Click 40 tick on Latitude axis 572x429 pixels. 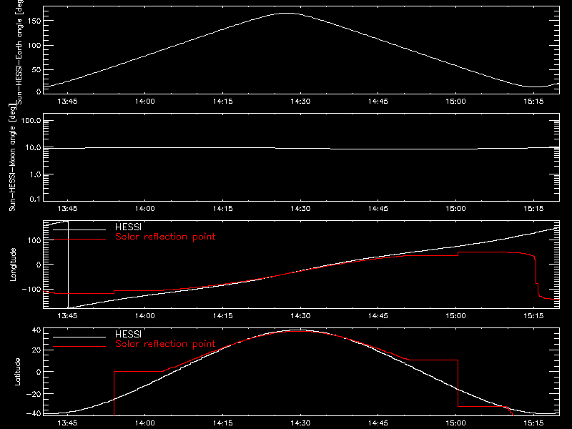coord(36,330)
